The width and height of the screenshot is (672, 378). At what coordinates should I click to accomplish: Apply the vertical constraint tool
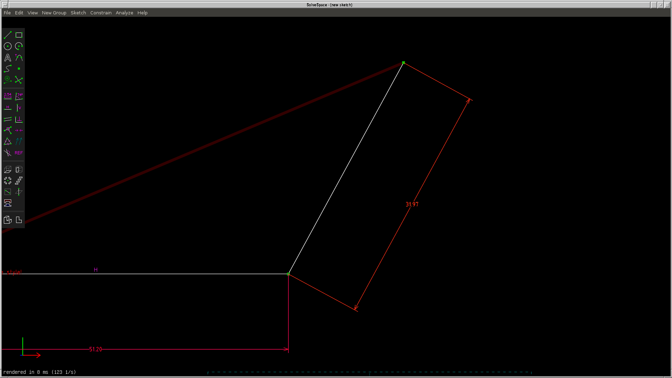pos(19,108)
